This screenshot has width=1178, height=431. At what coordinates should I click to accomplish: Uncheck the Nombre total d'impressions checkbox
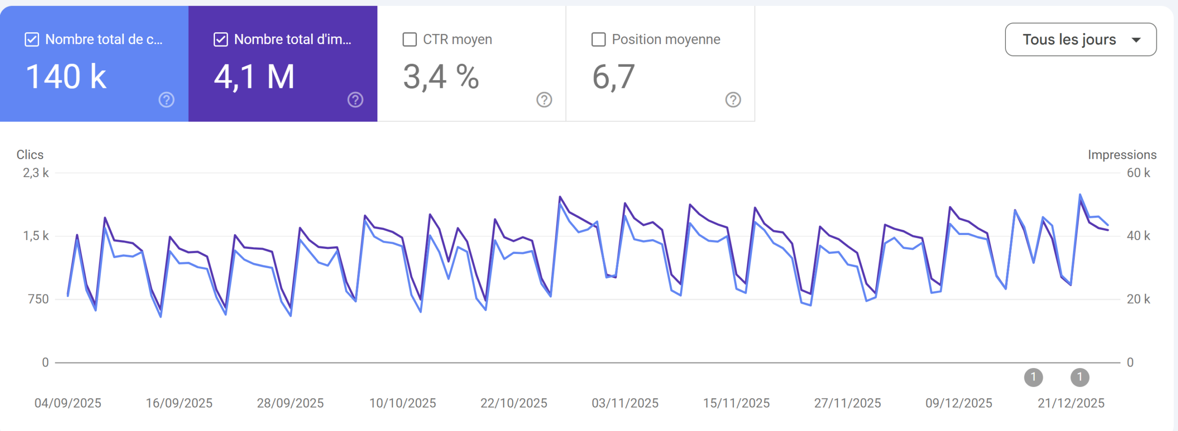(221, 40)
